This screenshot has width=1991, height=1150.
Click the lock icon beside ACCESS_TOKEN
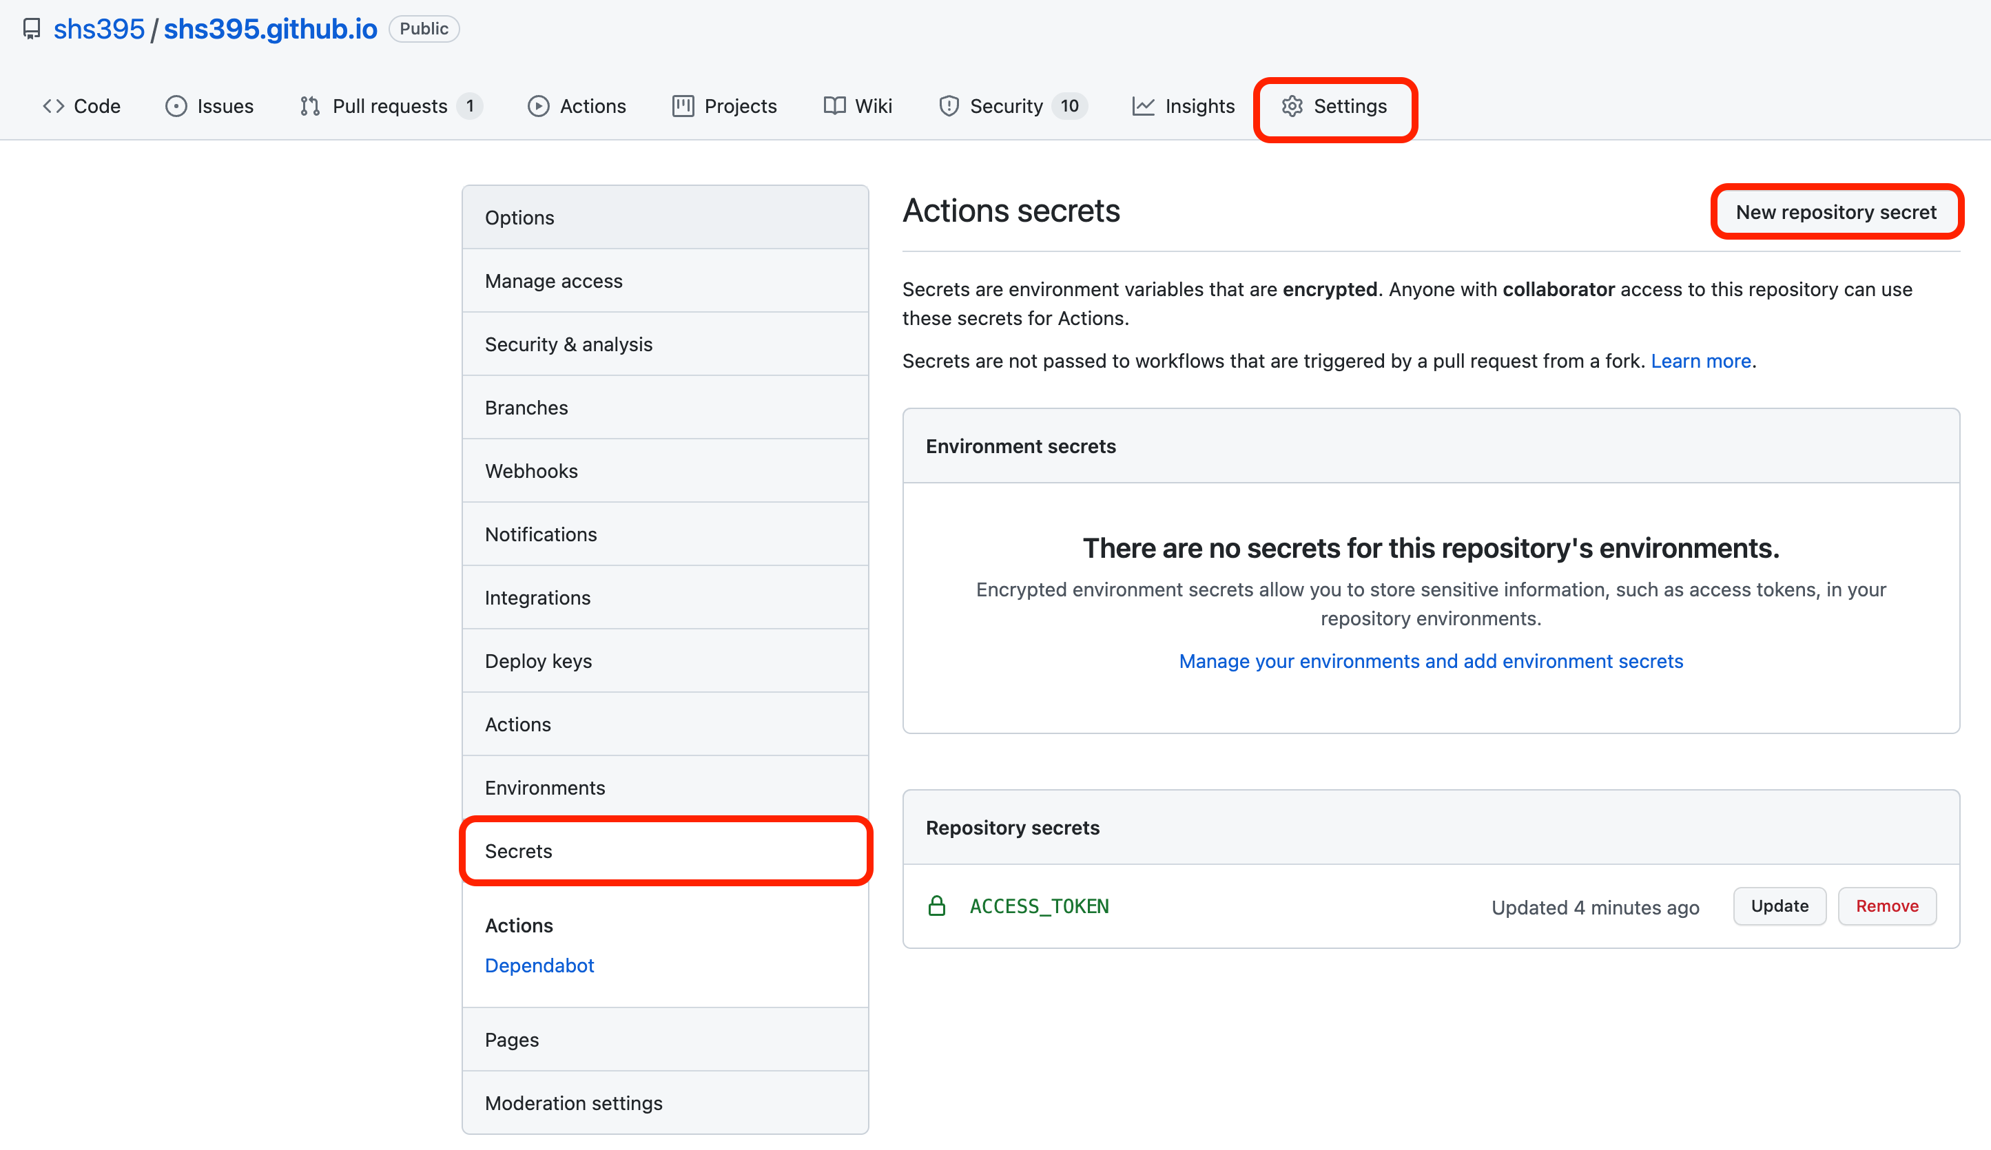(936, 906)
